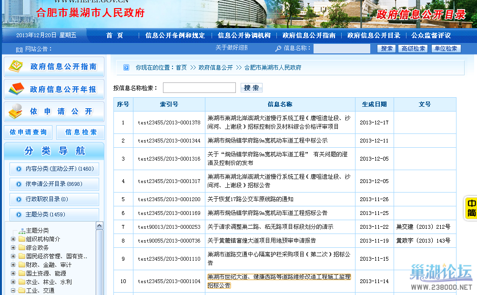
Task: Click the guide book icon beside 政府信息公开指南
Action: click(x=16, y=66)
